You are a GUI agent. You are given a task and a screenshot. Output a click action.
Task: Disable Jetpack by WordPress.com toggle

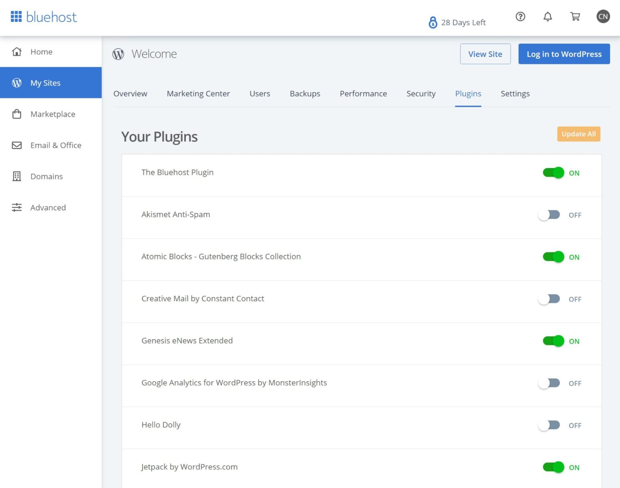coord(553,467)
